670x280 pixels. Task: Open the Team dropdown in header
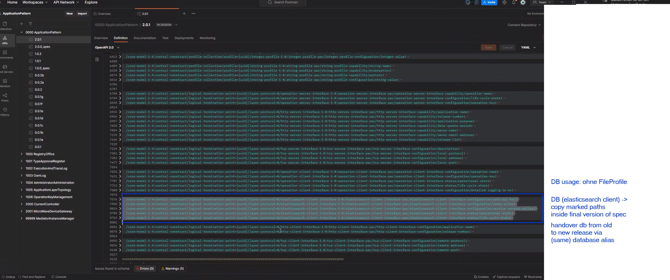tap(542, 2)
